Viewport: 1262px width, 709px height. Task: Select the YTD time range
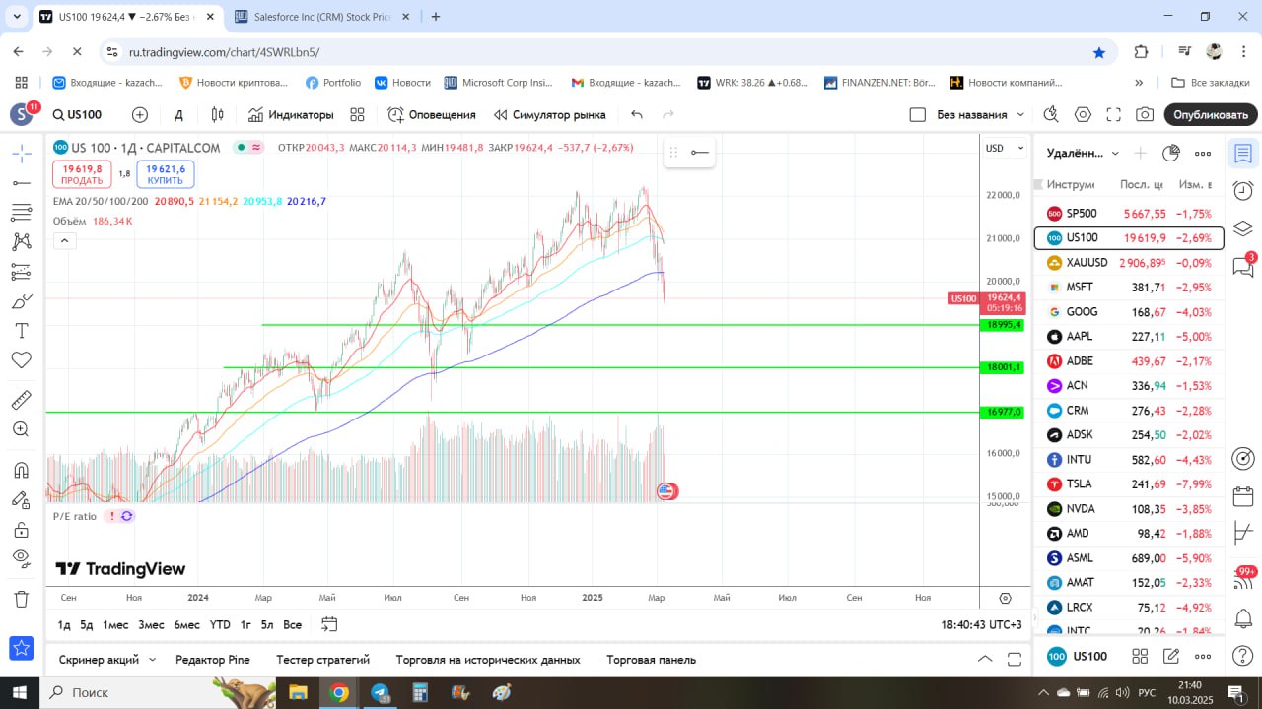(220, 625)
